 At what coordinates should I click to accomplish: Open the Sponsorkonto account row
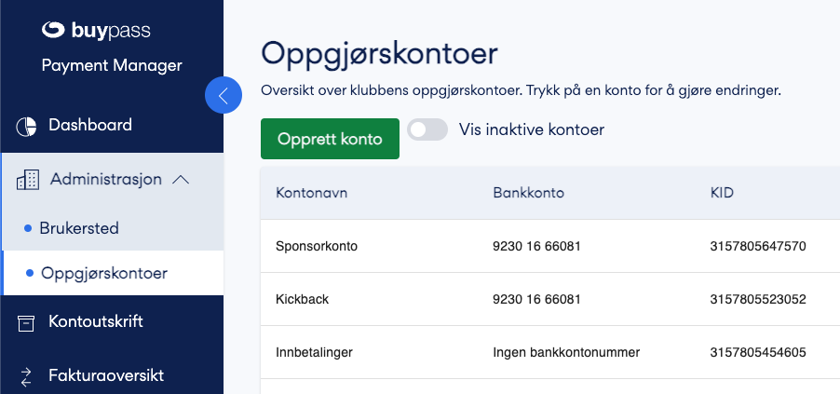[x=550, y=246]
